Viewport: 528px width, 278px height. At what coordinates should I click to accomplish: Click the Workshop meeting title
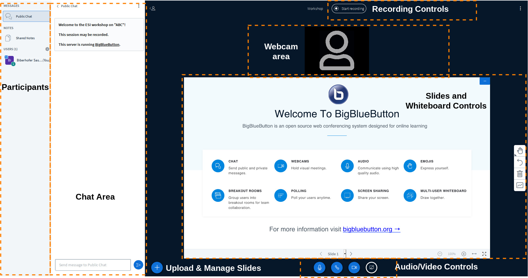315,8
